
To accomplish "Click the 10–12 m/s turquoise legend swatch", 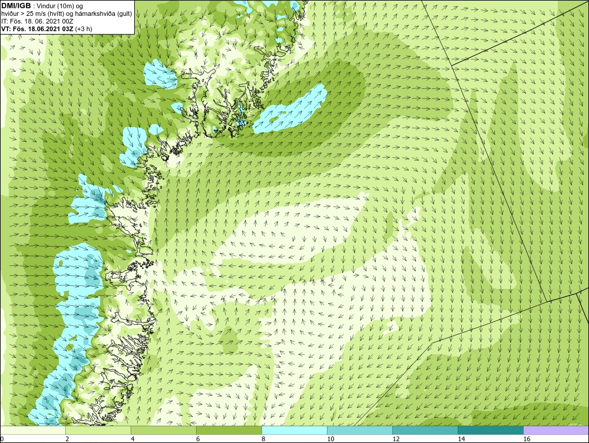I will [359, 430].
